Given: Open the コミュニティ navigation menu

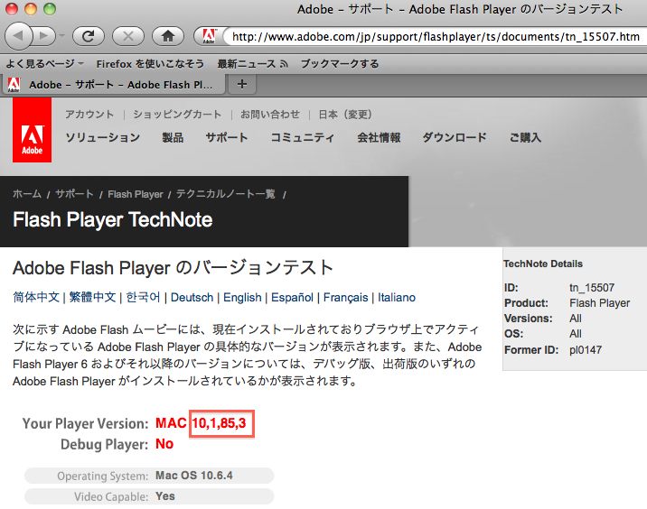Looking at the screenshot, I should coord(302,137).
